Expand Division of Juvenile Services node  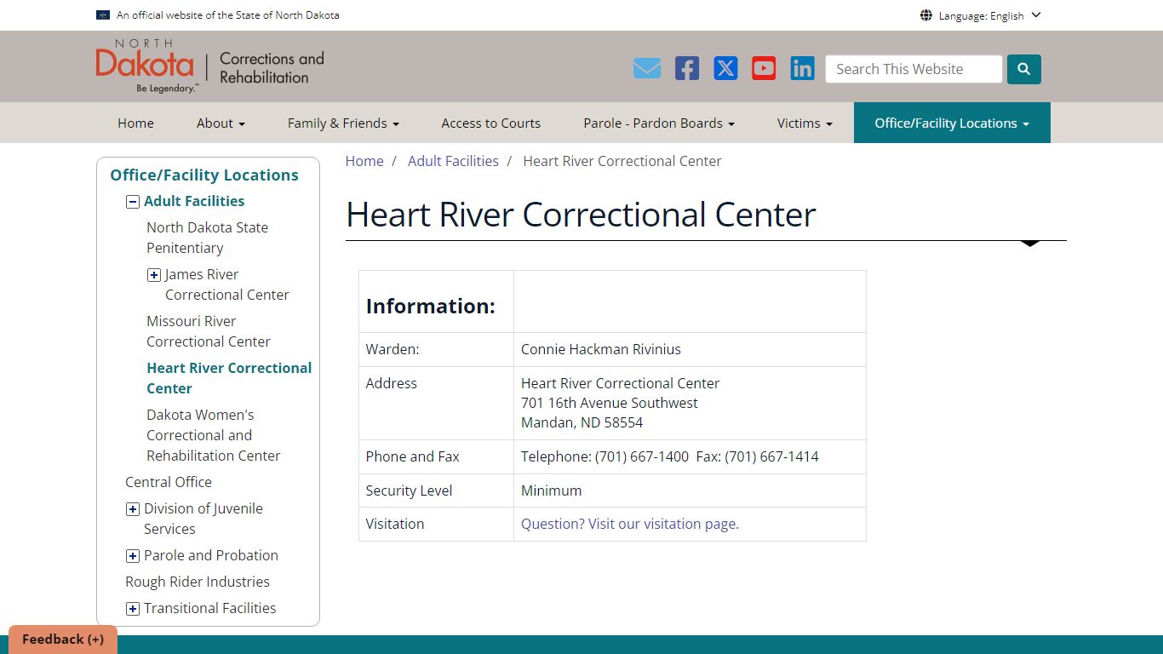133,509
